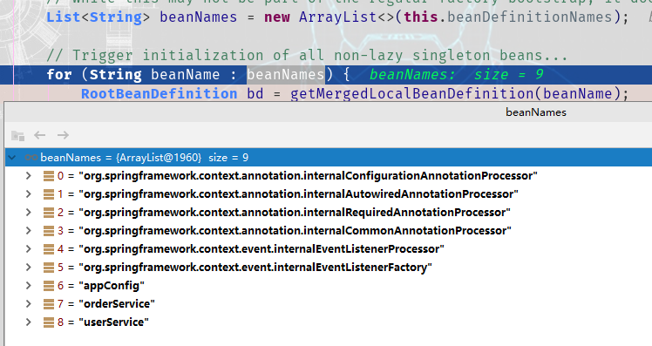This screenshot has width=652, height=346.
Task: Expand element 3 internalCommonAnnotationProcessor
Action: point(28,231)
